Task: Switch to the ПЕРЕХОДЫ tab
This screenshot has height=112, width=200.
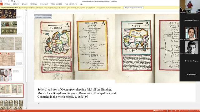Action: [x=34, y=4]
